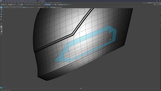Screen dimensions: 161x91
Task: Select by component type mode icon
Action: (22, 5)
